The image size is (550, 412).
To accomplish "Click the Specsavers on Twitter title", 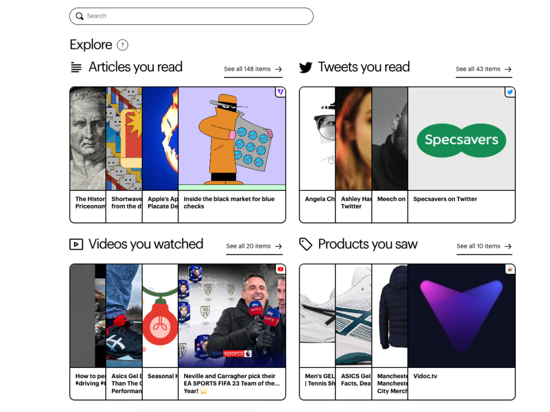I will click(445, 199).
